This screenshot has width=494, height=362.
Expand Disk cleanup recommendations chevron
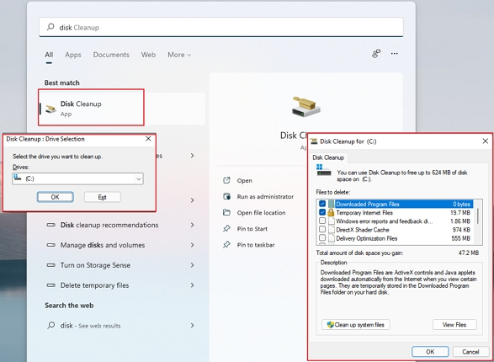192,225
